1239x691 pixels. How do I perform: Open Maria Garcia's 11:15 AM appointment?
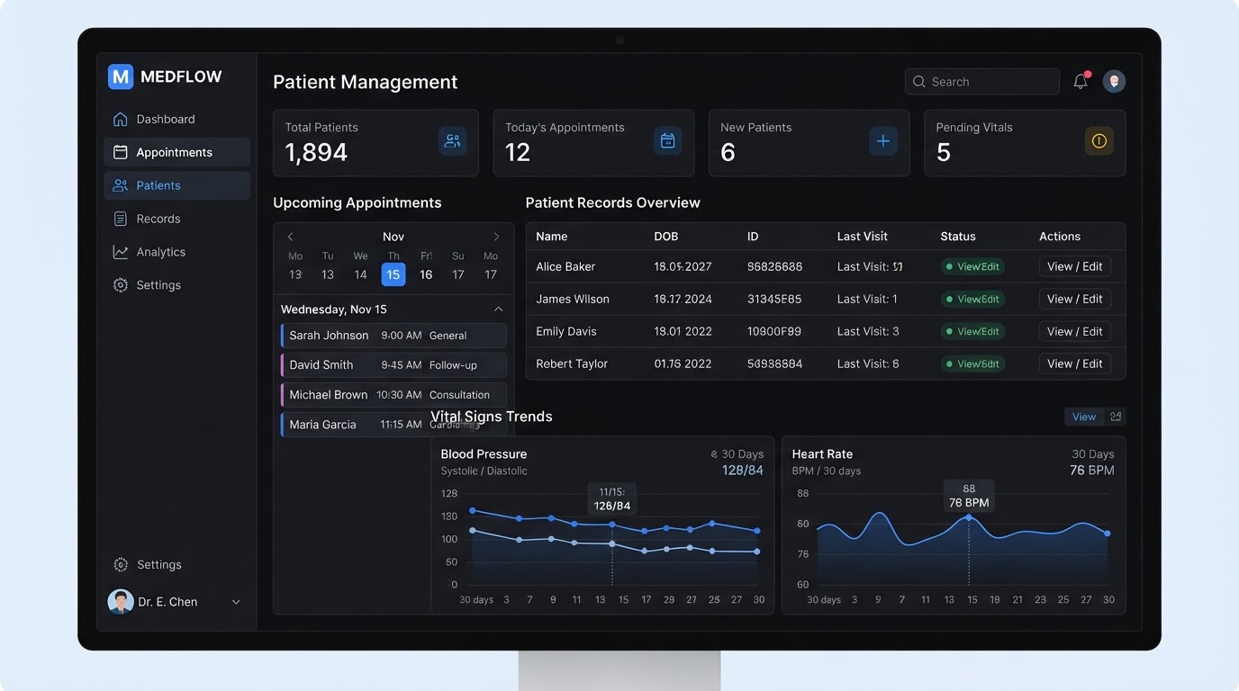point(393,425)
